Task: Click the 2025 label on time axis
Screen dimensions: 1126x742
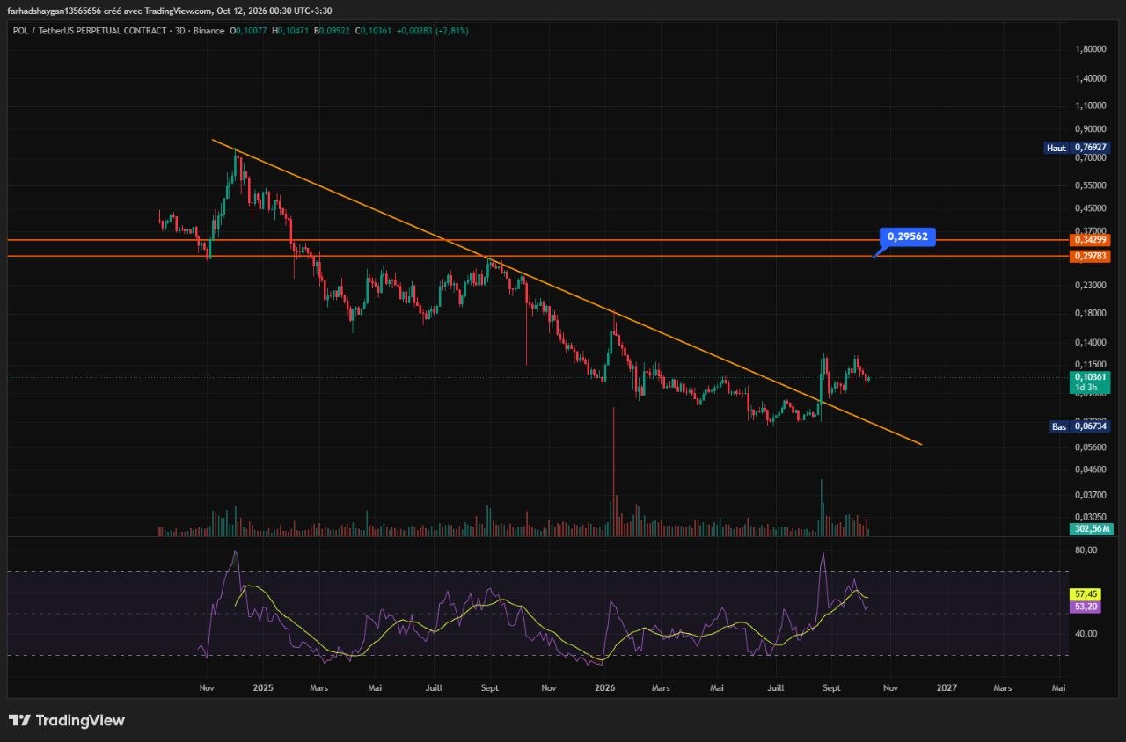Action: [261, 688]
